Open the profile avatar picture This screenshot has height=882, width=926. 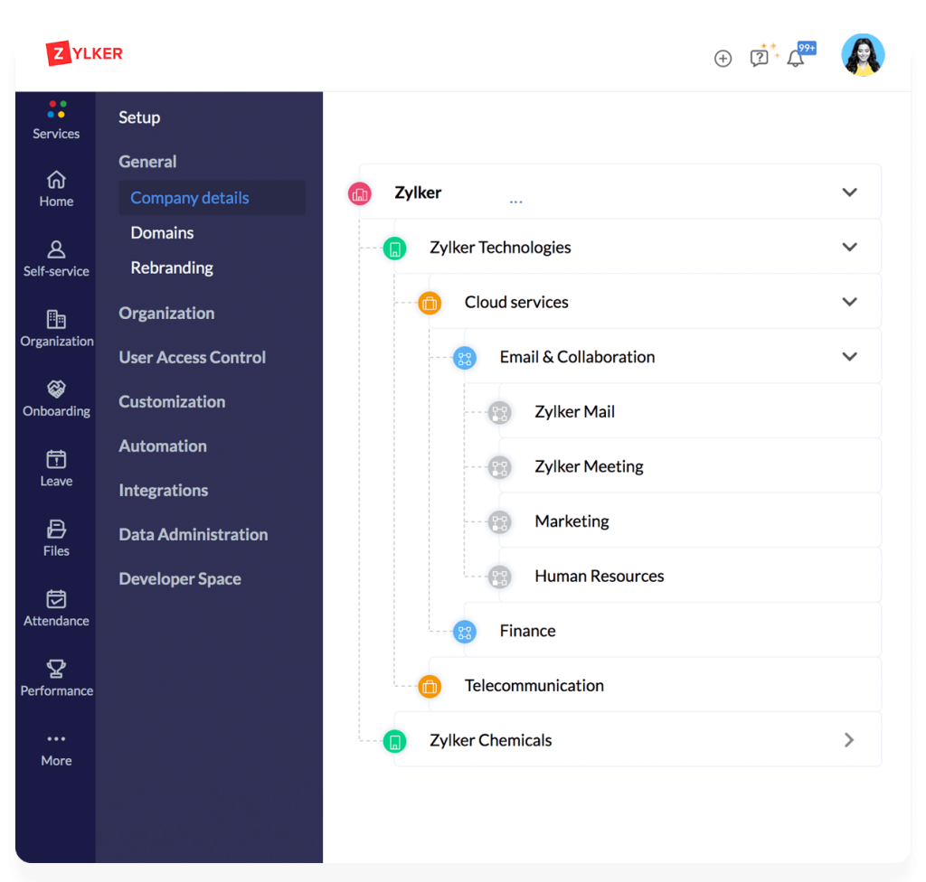862,55
